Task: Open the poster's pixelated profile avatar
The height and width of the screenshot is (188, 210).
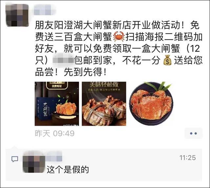Action: [x=17, y=15]
